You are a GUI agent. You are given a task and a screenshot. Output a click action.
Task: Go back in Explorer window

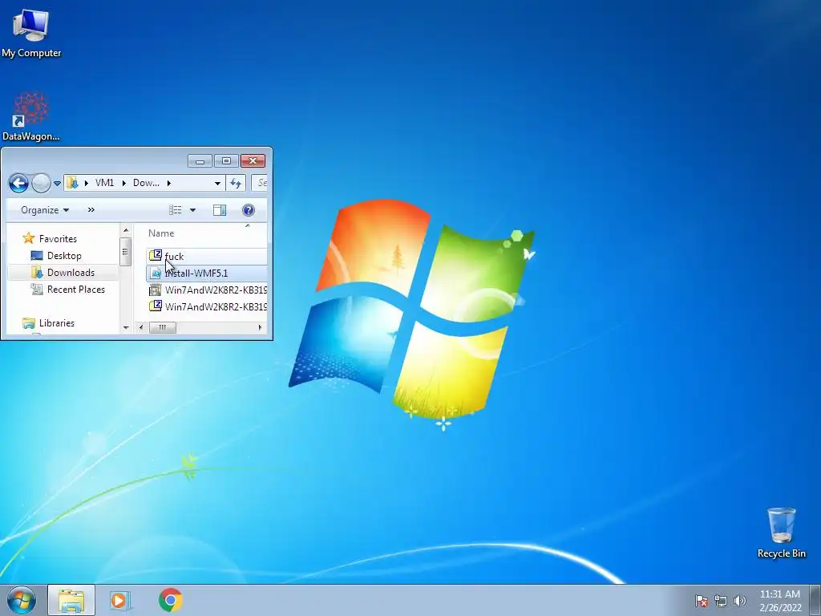[18, 184]
